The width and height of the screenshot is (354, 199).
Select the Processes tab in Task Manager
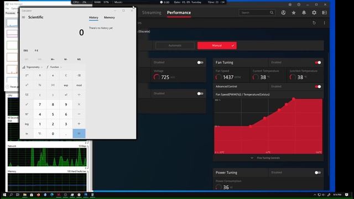(x=10, y=13)
